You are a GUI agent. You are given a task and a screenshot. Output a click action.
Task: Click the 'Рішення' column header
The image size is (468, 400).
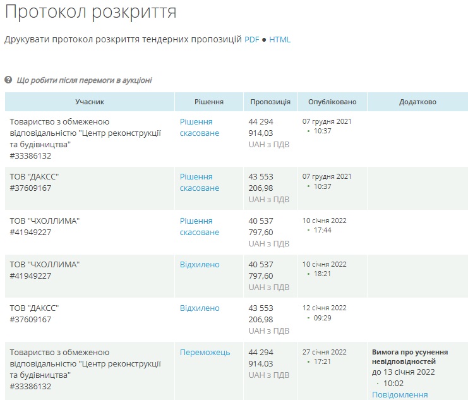coord(208,102)
